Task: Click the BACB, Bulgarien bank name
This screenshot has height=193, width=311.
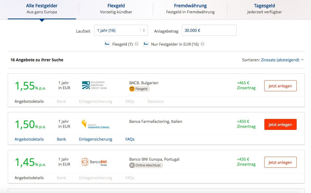Action: (144, 83)
